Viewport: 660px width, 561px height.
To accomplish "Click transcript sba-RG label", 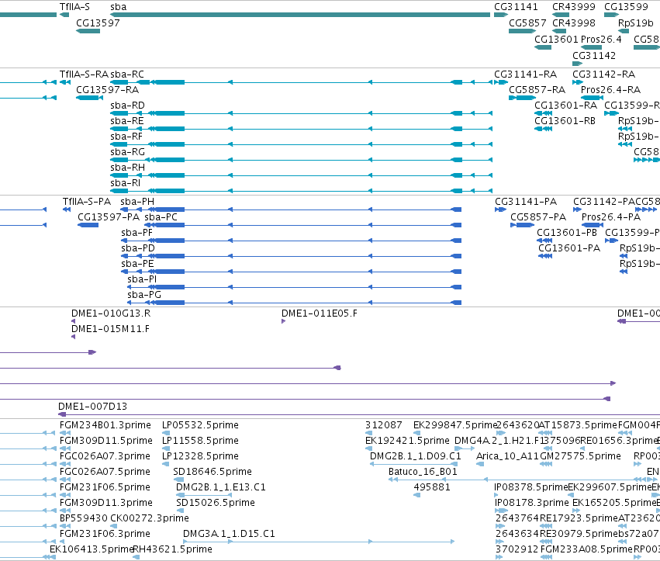I will [x=127, y=151].
